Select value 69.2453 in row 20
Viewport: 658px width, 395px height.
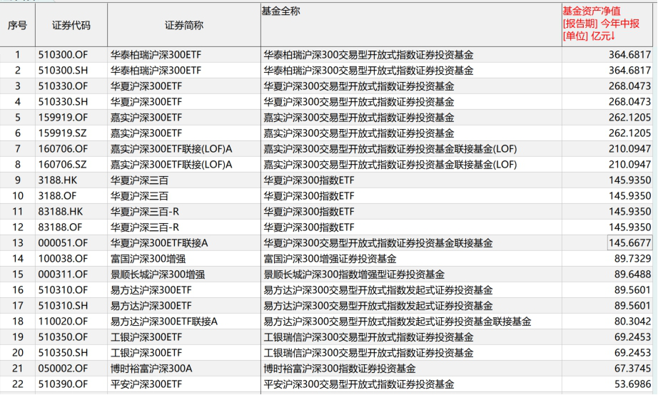pyautogui.click(x=633, y=353)
